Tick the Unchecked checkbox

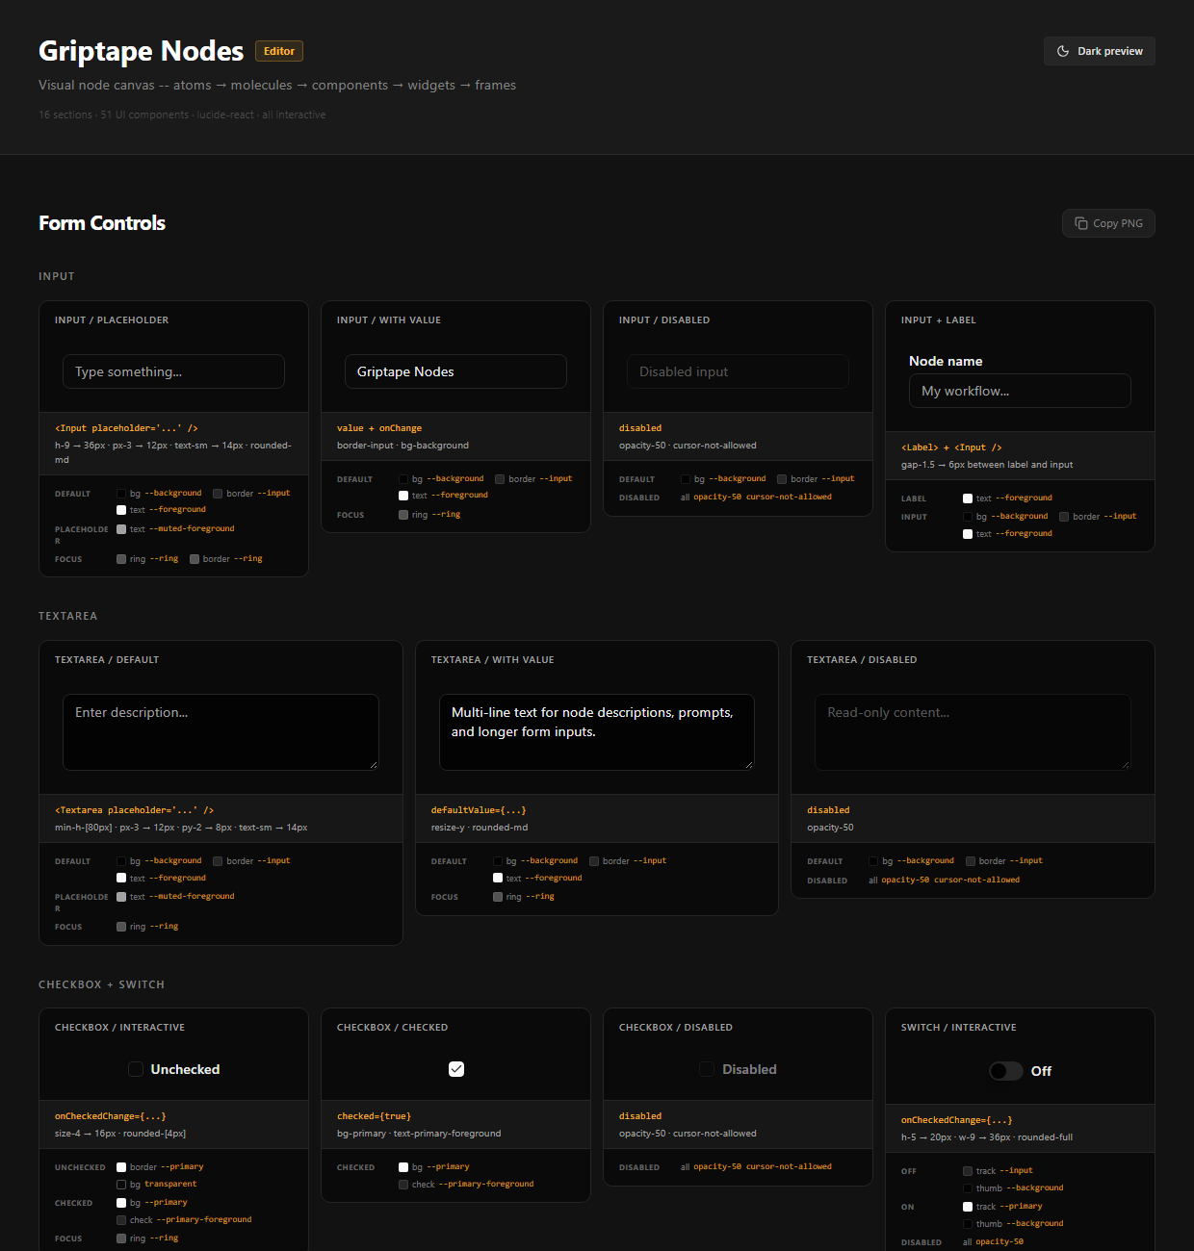[136, 1069]
